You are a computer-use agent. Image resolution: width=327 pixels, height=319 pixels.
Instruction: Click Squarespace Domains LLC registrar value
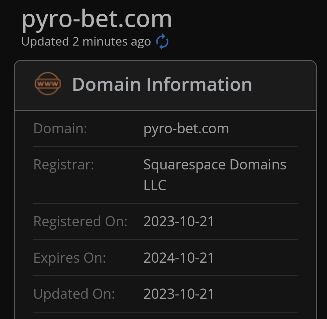pyautogui.click(x=215, y=175)
